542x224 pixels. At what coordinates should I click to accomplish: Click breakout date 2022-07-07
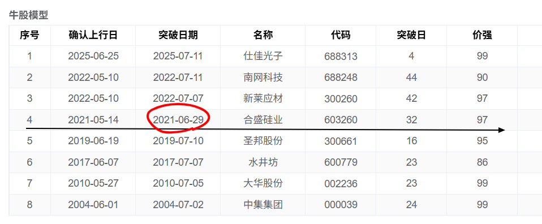[178, 98]
